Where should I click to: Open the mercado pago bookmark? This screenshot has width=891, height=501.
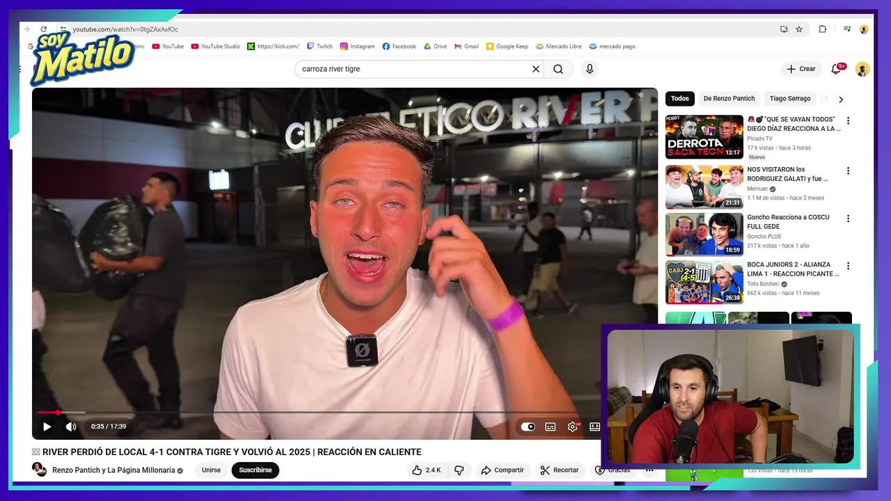613,47
